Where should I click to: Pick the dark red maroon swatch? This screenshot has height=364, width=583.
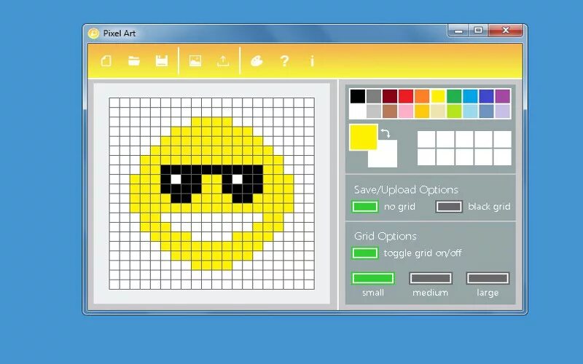[390, 97]
